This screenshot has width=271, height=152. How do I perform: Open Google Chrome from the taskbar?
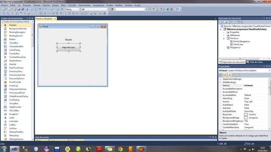120,149
